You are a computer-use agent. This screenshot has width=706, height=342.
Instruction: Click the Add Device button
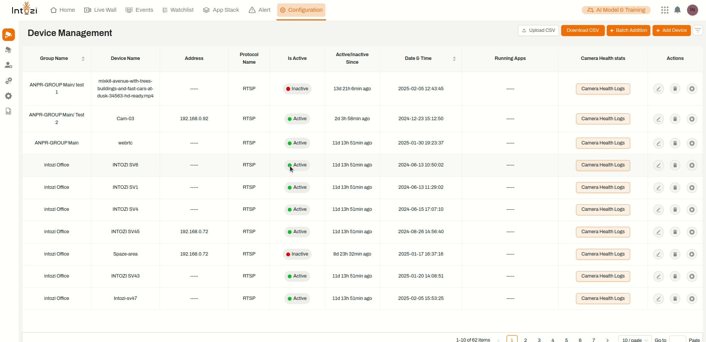[671, 30]
